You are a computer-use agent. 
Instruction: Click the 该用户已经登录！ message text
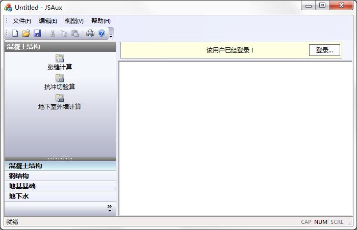[x=230, y=50]
